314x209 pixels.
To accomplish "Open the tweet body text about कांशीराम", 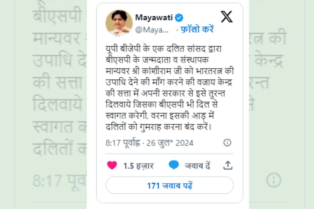I will tap(170, 88).
